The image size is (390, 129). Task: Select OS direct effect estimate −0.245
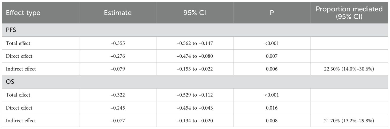point(118,108)
